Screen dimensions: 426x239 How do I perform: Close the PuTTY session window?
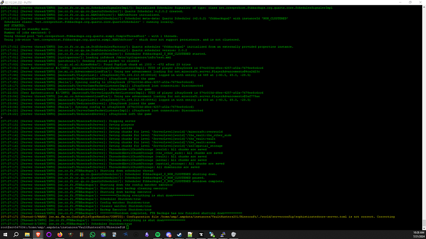pos(421,2)
